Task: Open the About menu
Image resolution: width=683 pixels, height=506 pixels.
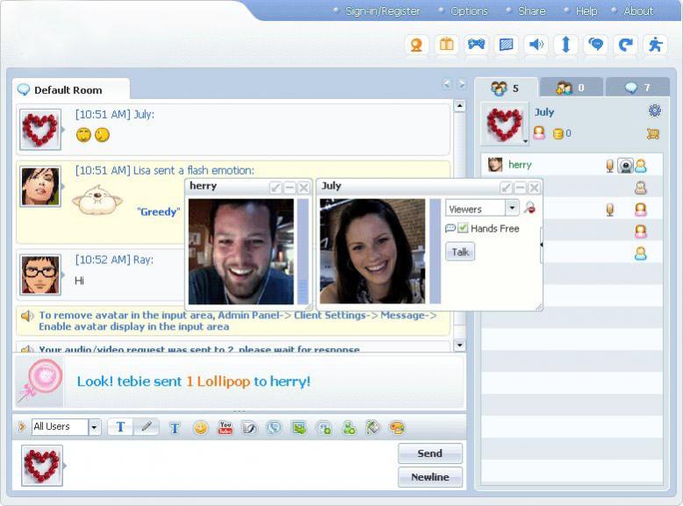Action: pyautogui.click(x=638, y=11)
